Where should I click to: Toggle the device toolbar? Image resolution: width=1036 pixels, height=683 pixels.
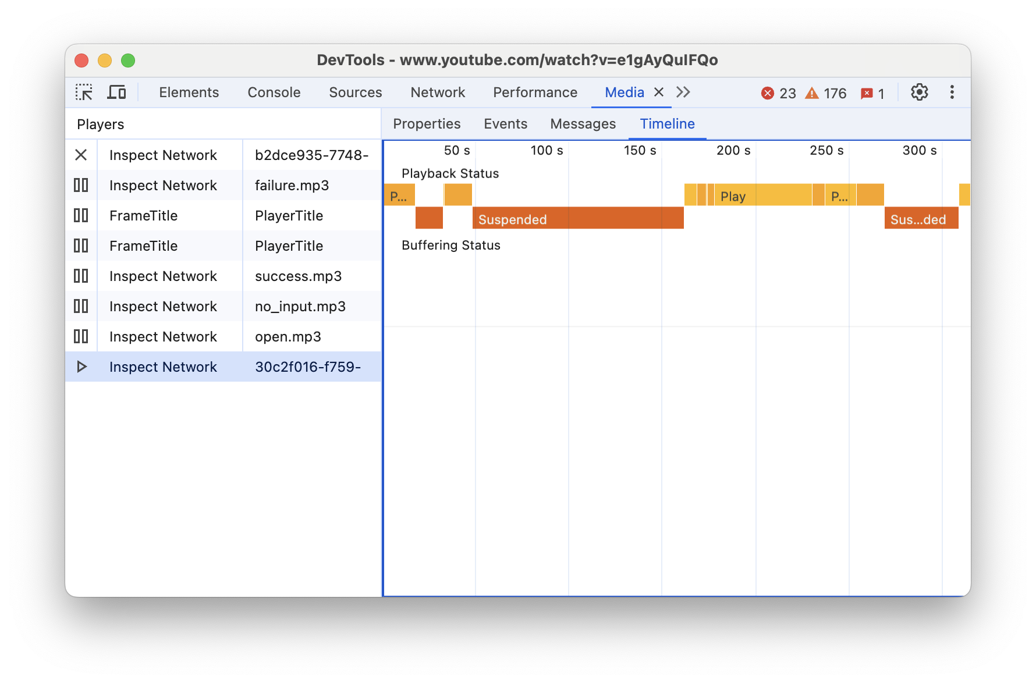point(116,92)
